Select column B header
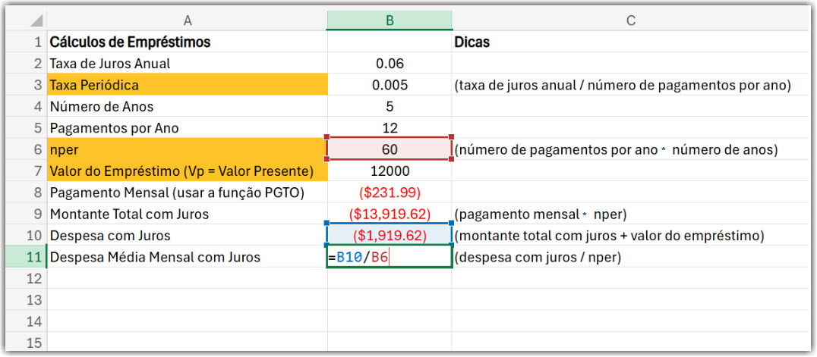This screenshot has height=357, width=817. [x=390, y=20]
